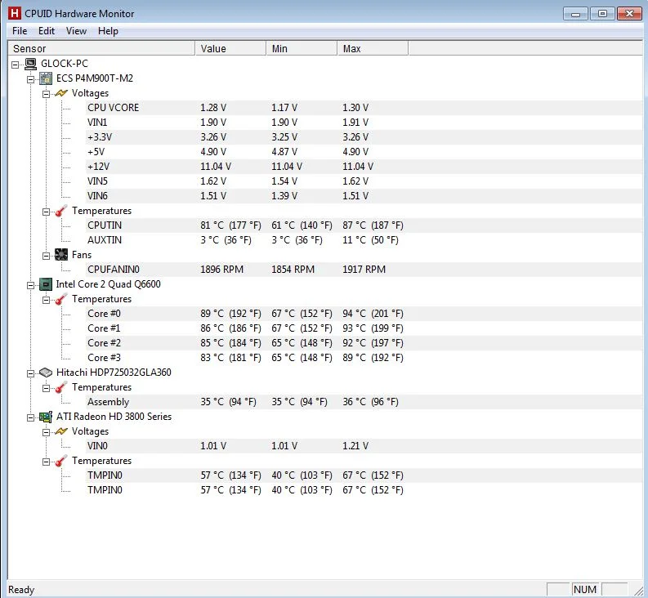Select the AUXTIN temperature row

coord(364,240)
